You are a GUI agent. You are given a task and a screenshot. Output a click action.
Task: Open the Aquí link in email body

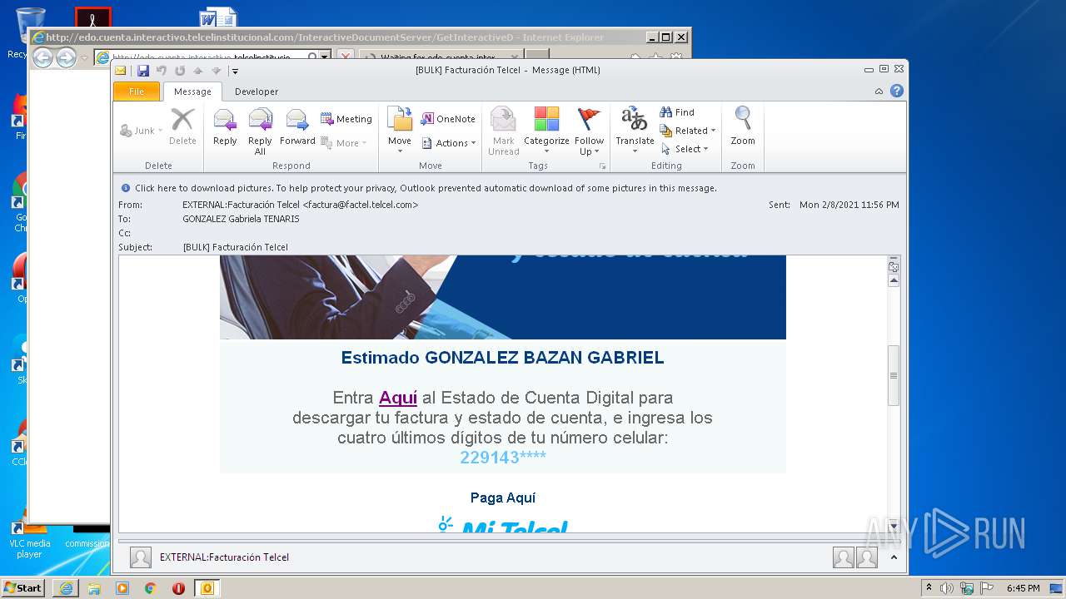point(398,398)
